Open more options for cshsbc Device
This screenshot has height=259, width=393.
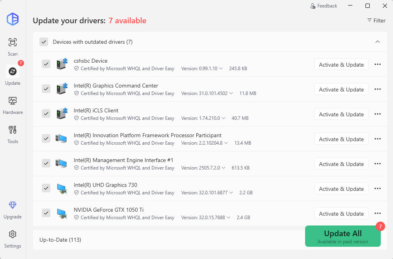377,65
